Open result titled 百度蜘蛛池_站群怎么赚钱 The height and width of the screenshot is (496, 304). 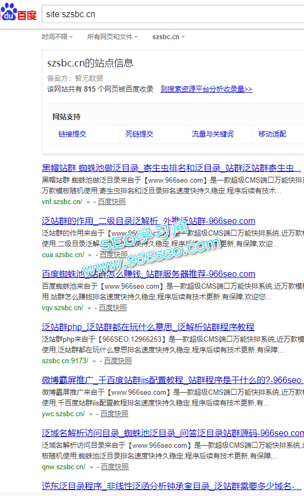pos(149,274)
